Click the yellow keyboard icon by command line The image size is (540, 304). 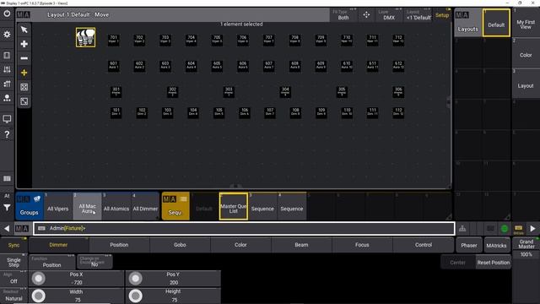518,229
